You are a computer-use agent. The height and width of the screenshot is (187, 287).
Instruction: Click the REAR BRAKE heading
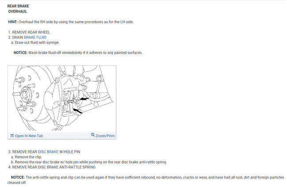(18, 6)
